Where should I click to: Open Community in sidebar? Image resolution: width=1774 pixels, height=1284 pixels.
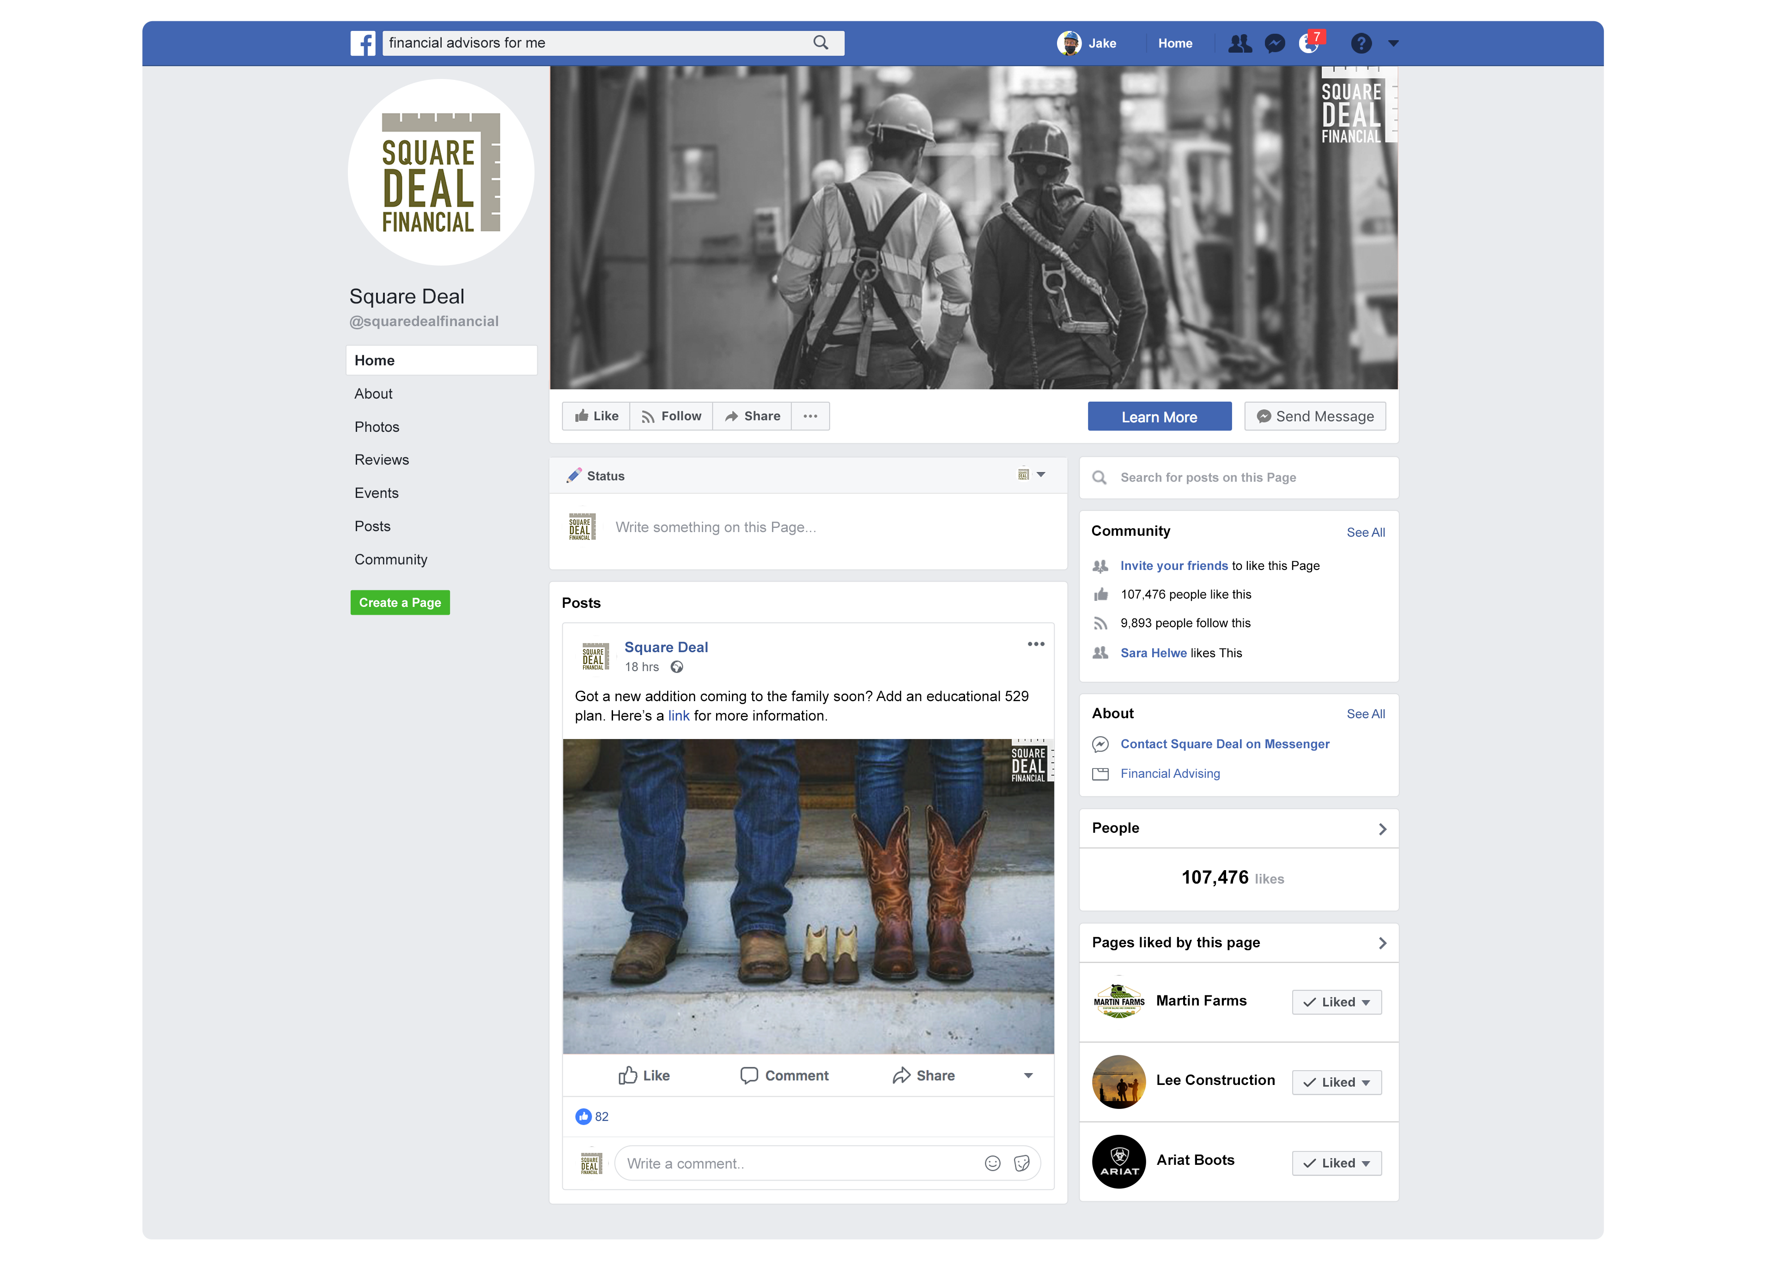tap(390, 560)
